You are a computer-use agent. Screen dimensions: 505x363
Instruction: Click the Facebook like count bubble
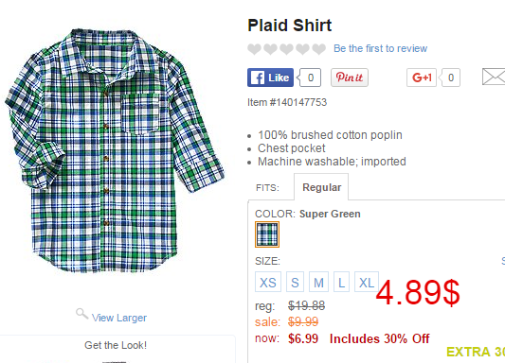[310, 78]
